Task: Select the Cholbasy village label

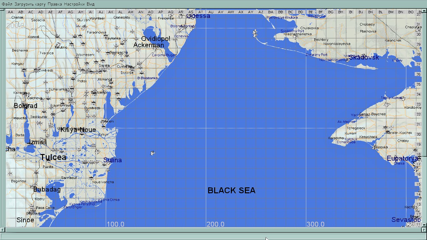Action: 367,24
